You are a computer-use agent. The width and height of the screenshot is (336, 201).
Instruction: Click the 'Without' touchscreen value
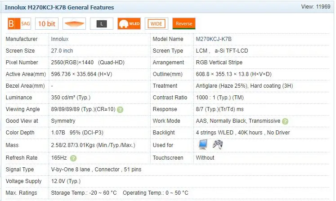coord(205,158)
